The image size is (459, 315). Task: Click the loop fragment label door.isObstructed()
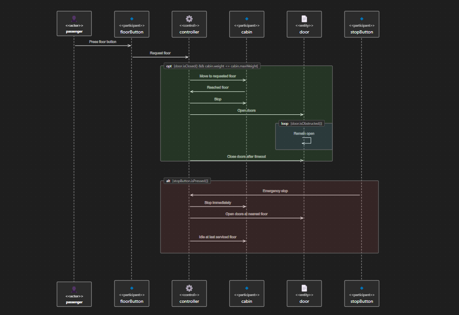point(302,123)
